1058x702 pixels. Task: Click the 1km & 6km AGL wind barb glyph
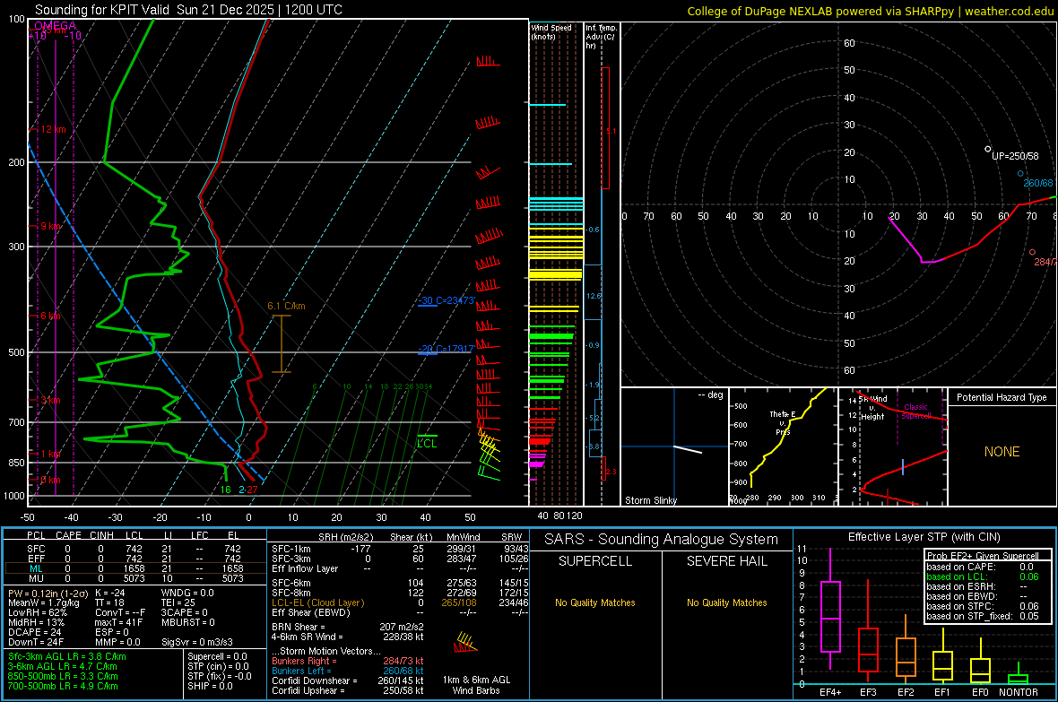coord(465,642)
